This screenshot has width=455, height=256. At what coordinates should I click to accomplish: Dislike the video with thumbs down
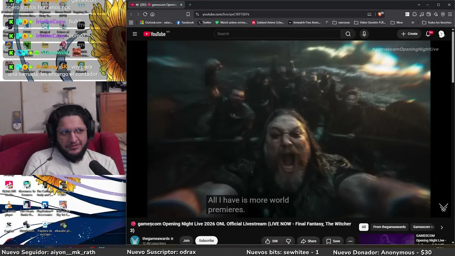click(x=288, y=241)
